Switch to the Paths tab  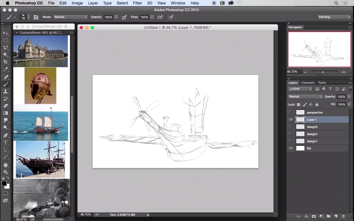pyautogui.click(x=322, y=83)
